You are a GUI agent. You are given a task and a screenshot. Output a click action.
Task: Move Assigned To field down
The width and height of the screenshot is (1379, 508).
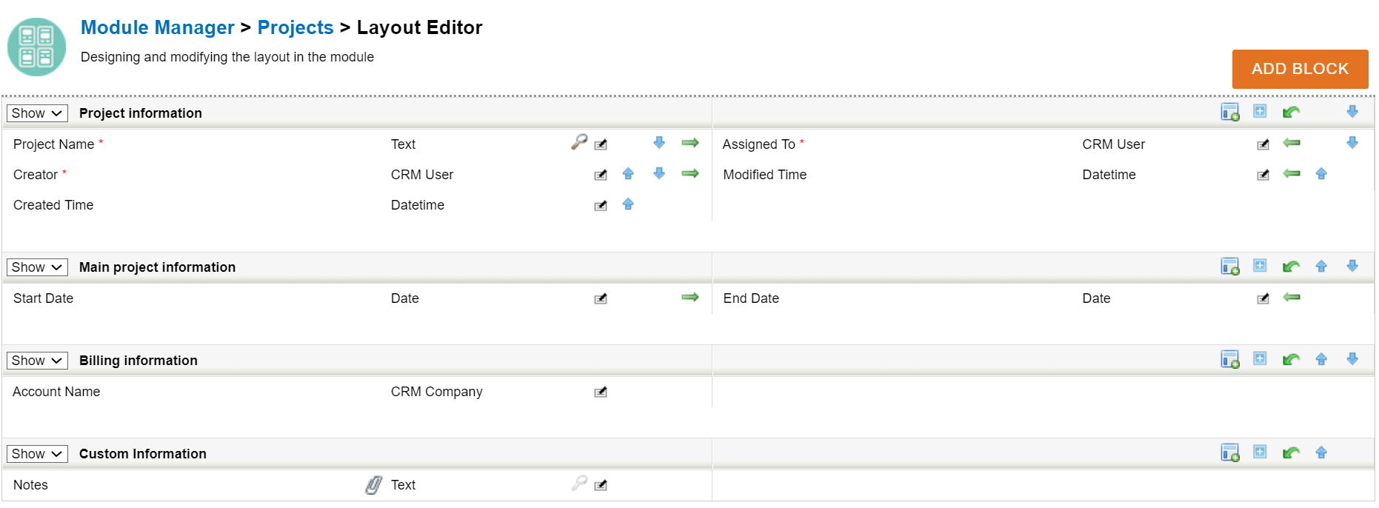coord(1352,143)
